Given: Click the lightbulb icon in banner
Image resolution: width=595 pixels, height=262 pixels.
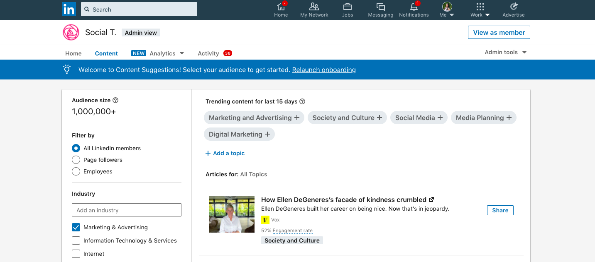Looking at the screenshot, I should point(67,70).
